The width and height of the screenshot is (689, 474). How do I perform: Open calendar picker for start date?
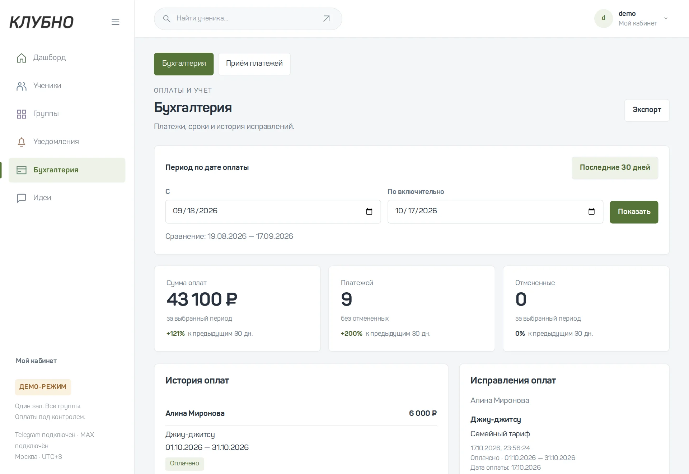pos(369,212)
